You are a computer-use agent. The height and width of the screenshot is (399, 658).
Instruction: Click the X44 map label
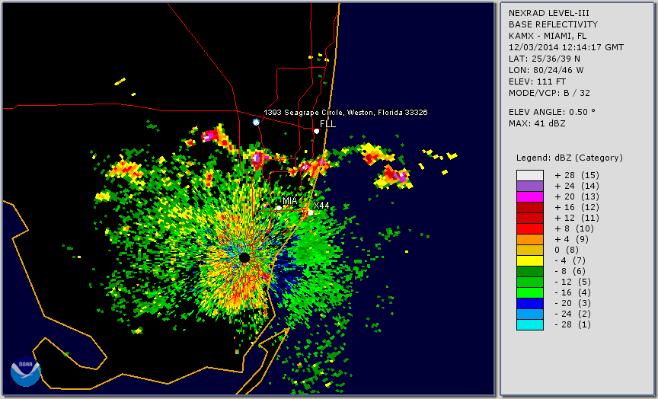pyautogui.click(x=321, y=205)
